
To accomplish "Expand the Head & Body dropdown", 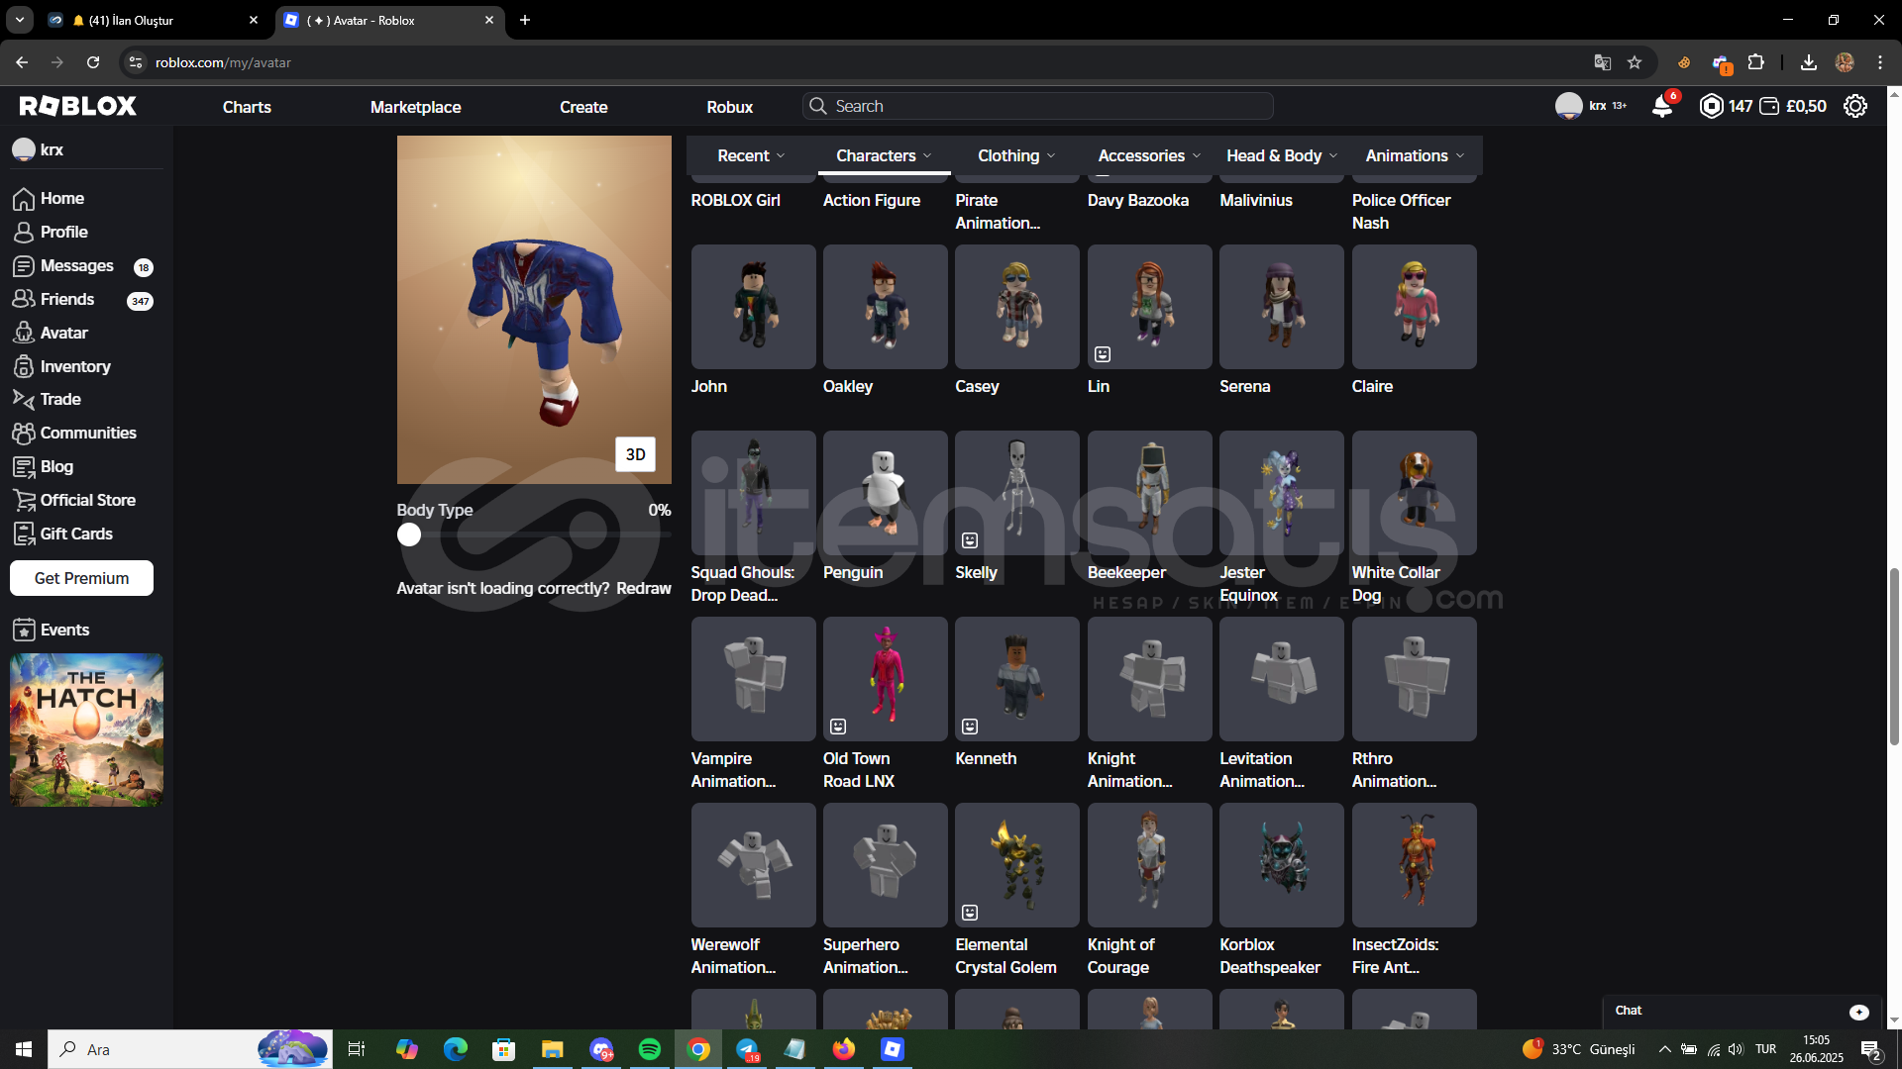I will 1282,156.
